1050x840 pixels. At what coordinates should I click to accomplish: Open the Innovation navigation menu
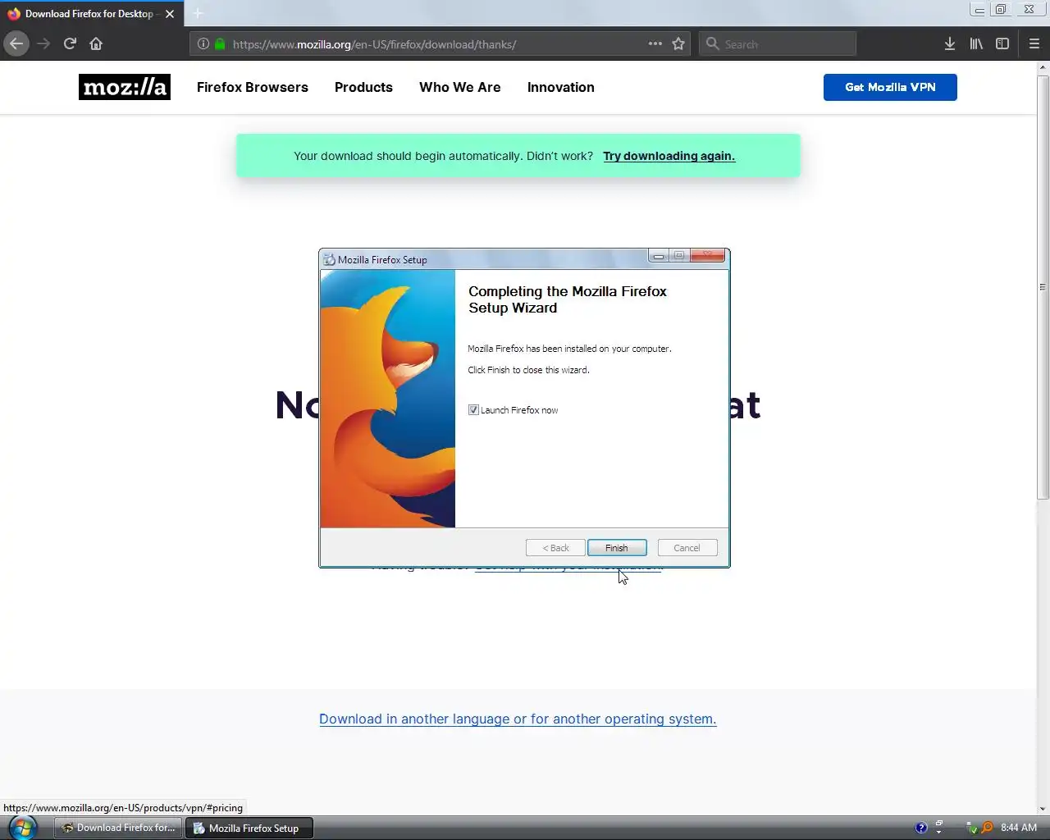pyautogui.click(x=561, y=87)
